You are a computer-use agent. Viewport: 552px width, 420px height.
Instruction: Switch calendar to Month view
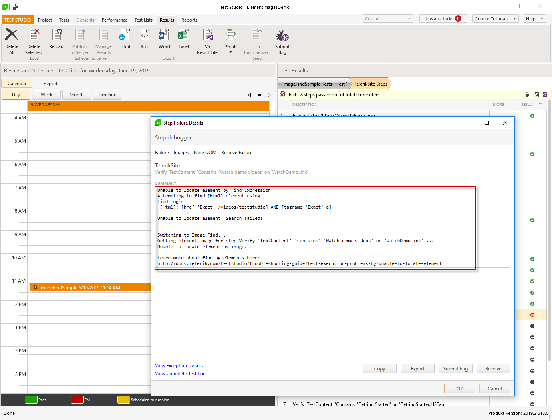pyautogui.click(x=77, y=95)
